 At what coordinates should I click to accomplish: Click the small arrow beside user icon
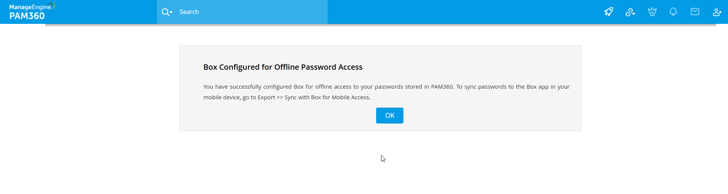(720, 13)
